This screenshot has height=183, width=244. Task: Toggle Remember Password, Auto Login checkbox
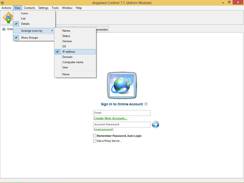95,136
